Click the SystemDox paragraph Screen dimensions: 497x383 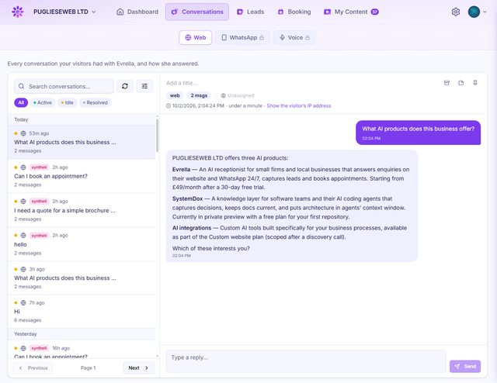289,208
